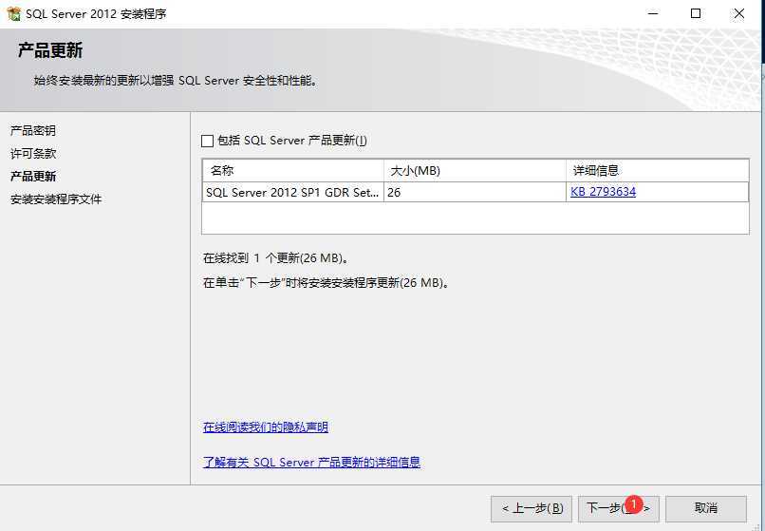Select 许可条款 step in sidebar
Screen dimensions: 765x531
coord(33,153)
